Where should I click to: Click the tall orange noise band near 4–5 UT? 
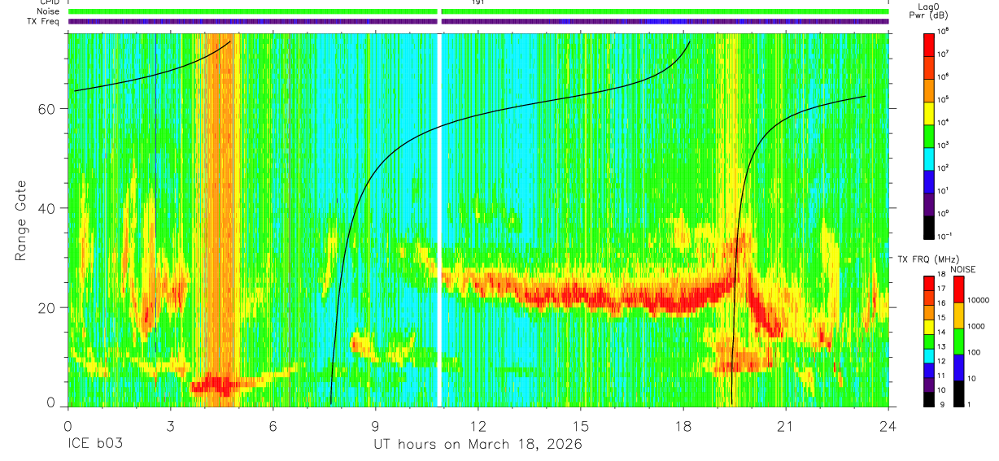217,220
